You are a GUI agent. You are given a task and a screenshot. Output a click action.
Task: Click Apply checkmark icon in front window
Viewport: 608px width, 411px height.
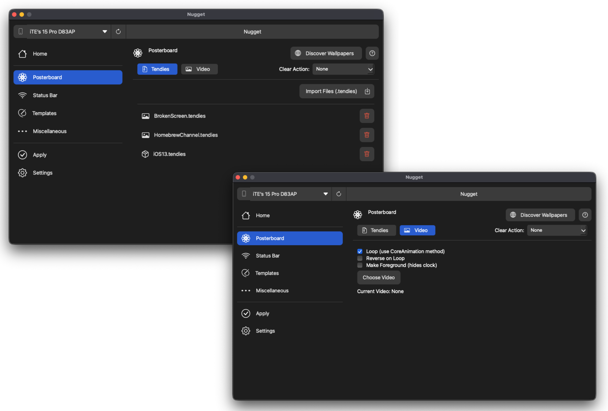click(246, 313)
